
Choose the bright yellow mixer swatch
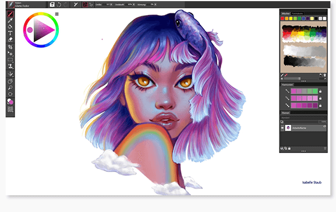(x=291, y=18)
